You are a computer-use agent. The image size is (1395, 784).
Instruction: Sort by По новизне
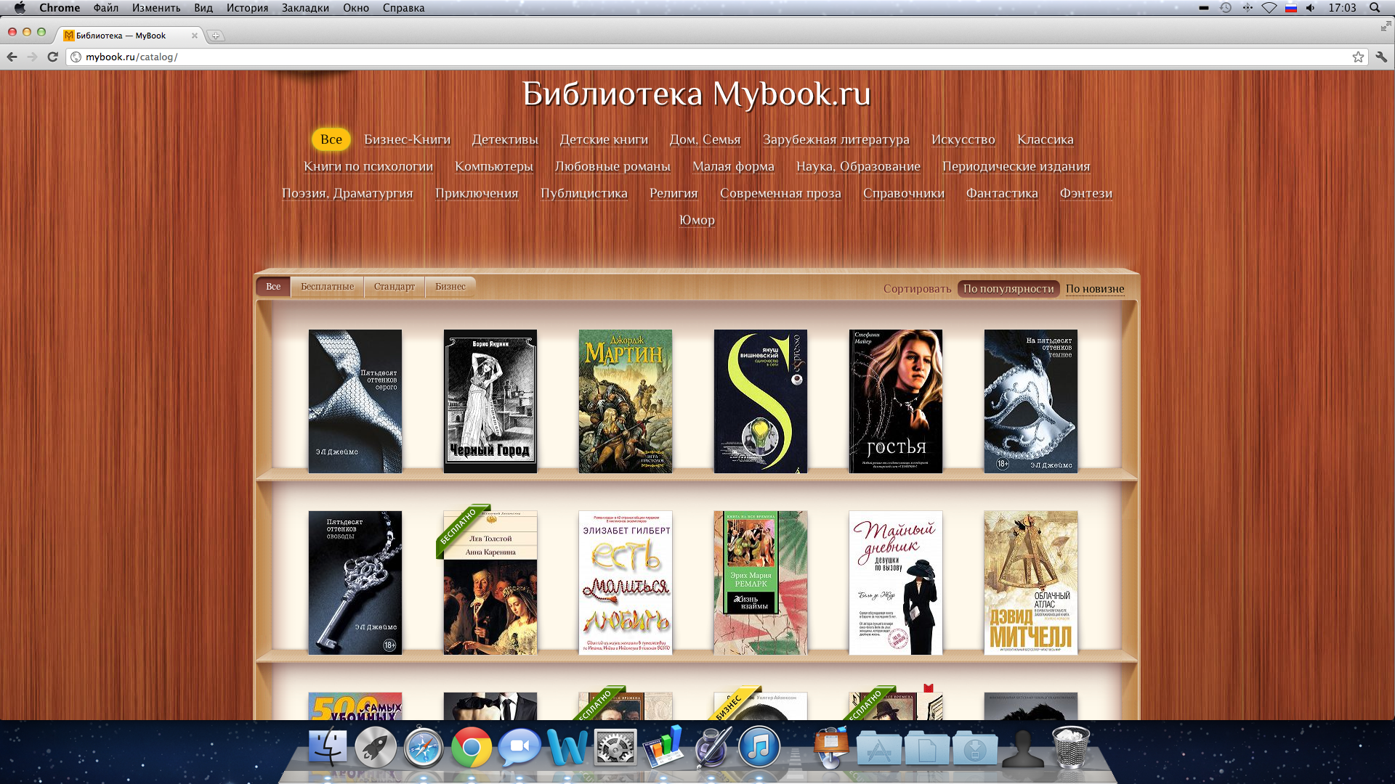[1095, 289]
